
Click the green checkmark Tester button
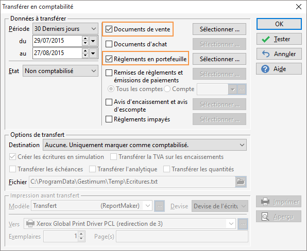click(x=279, y=39)
